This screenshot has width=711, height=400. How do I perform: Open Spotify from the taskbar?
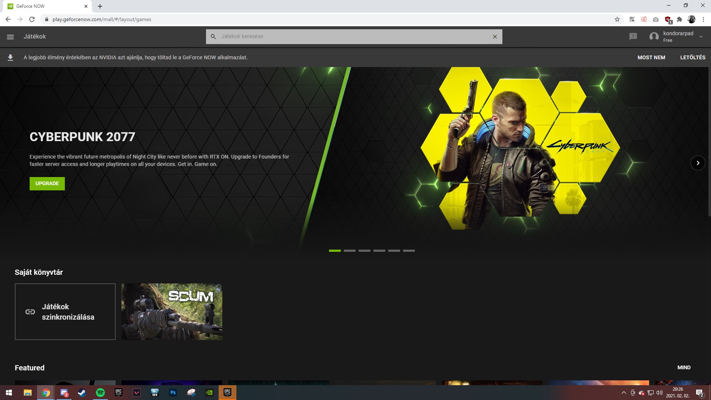click(x=100, y=393)
